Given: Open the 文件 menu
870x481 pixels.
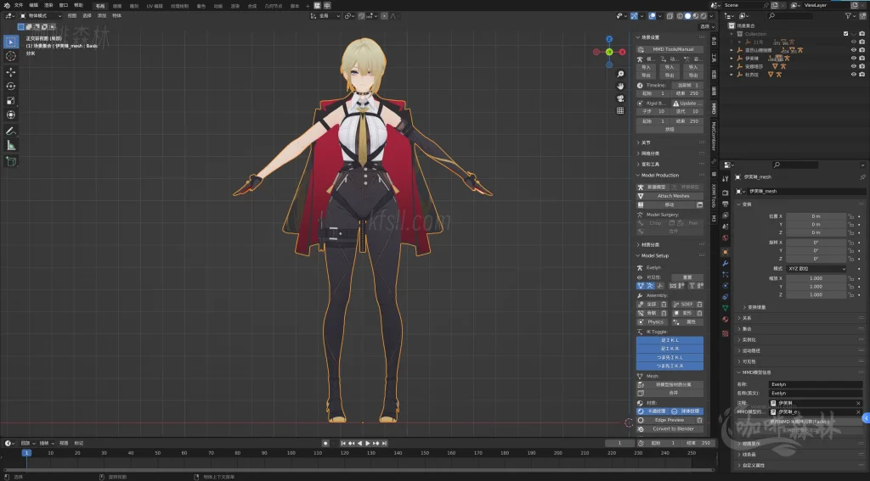Looking at the screenshot, I should tap(19, 5).
